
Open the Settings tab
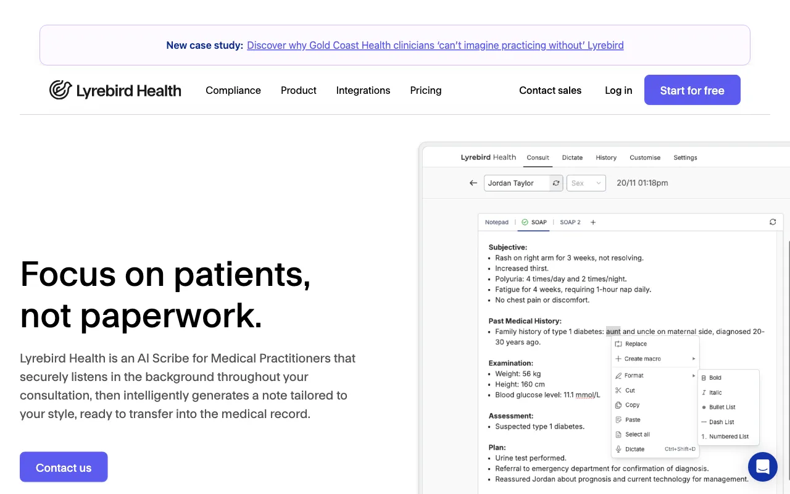point(685,157)
